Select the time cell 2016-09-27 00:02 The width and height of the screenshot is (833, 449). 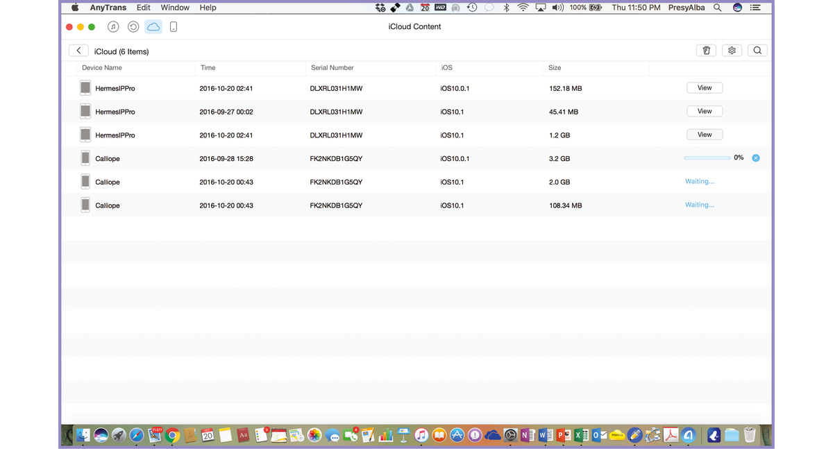(x=226, y=112)
